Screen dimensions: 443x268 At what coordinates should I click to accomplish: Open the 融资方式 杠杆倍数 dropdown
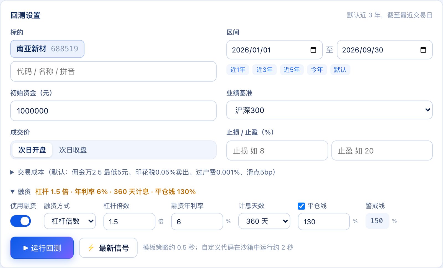tap(70, 221)
